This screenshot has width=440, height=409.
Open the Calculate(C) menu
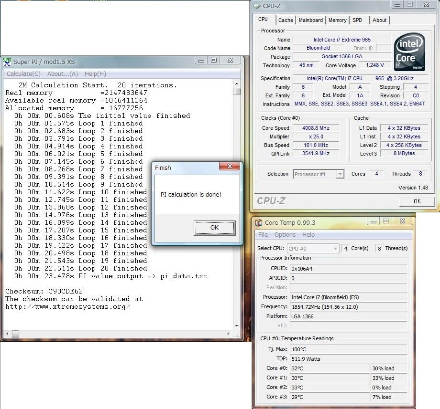coord(23,74)
